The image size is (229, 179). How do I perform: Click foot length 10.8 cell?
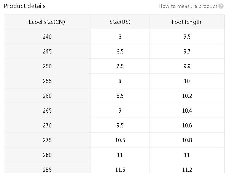[186, 140]
